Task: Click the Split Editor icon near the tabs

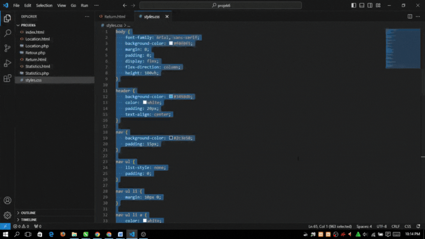Action: [410, 16]
